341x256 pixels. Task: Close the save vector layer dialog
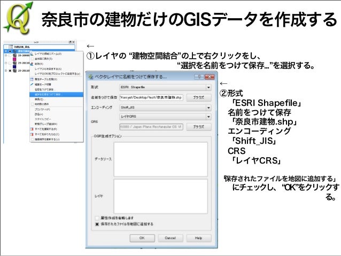point(210,76)
